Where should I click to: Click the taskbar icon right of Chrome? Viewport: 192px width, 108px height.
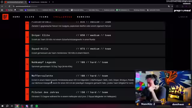click(22, 106)
